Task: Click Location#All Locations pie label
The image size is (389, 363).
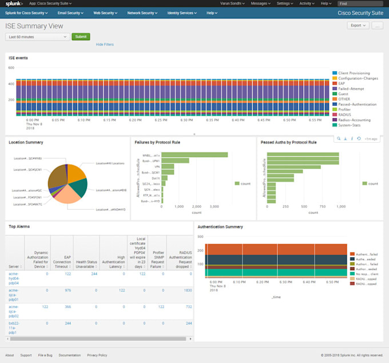Action: 110,163
